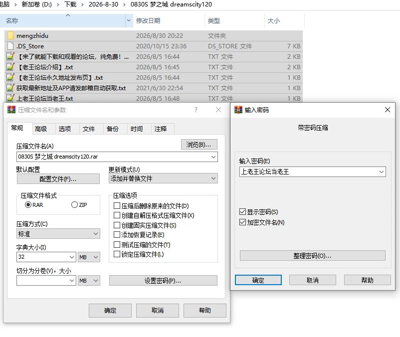Confirm password with 确定 in 输入密码 dialog
400x337 pixels.
(x=258, y=280)
